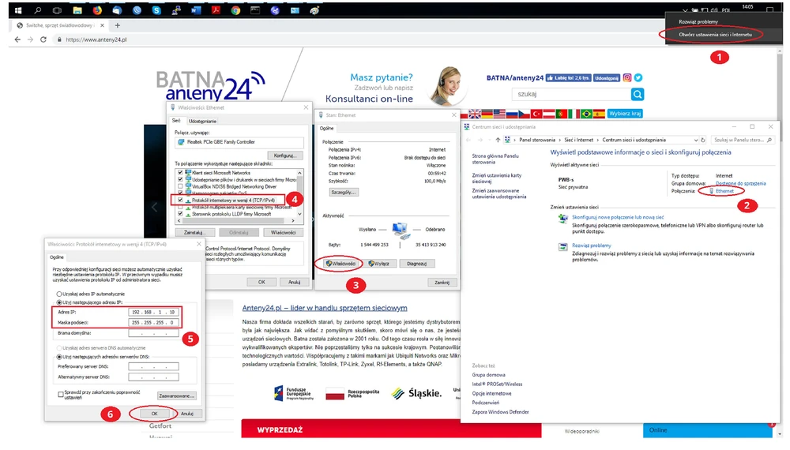Enable 'Sprawdź przy zakończeniu poprawność ustawień'

click(x=60, y=394)
